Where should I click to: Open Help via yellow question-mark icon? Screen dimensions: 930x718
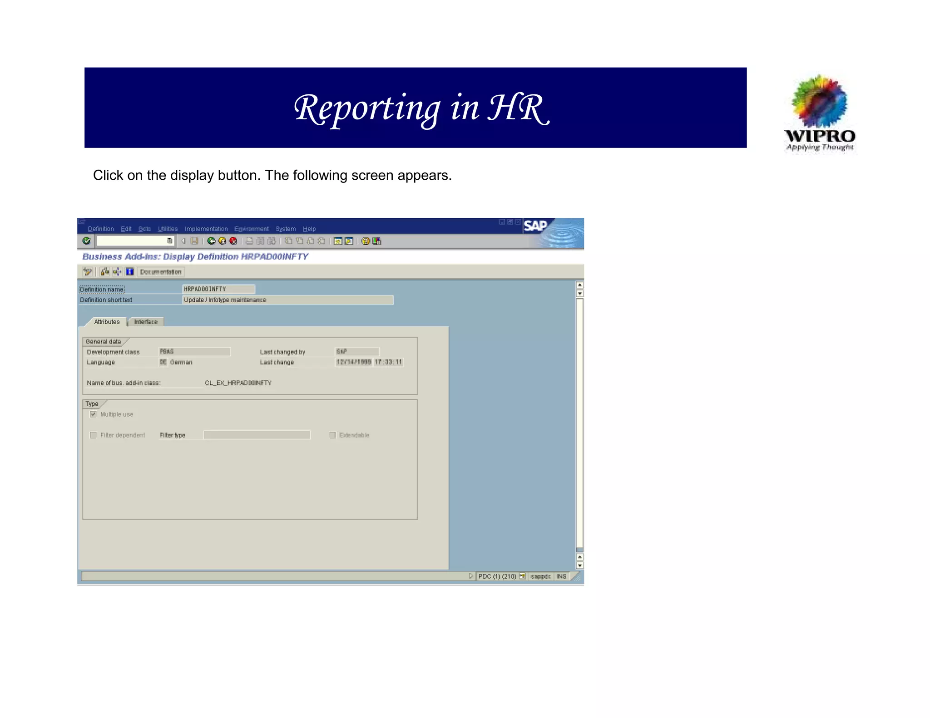(366, 241)
